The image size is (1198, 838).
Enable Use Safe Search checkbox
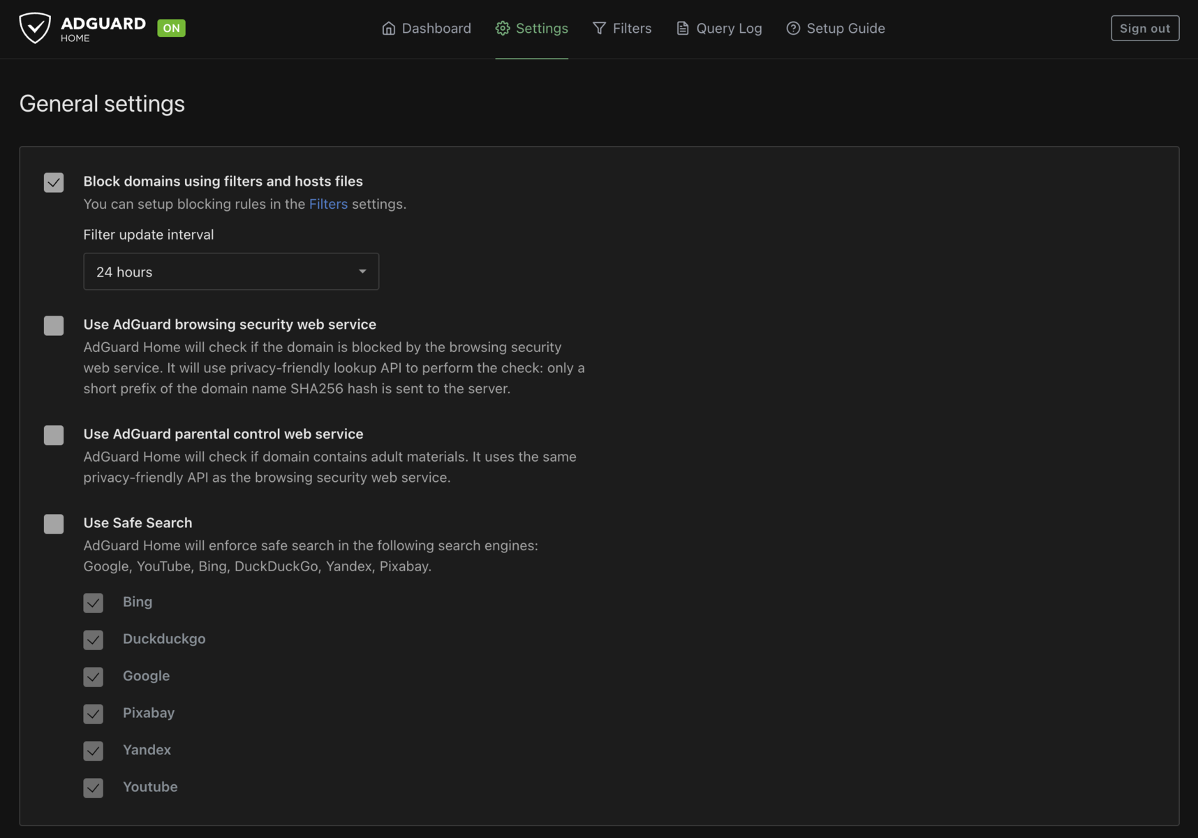pos(54,524)
